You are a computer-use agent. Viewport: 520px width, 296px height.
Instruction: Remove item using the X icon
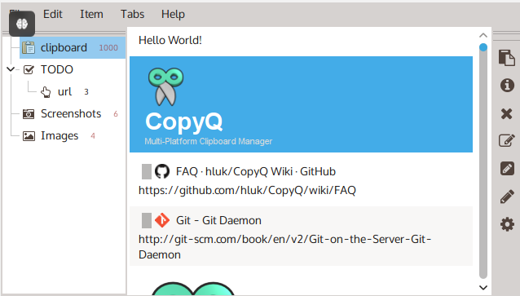coord(507,114)
